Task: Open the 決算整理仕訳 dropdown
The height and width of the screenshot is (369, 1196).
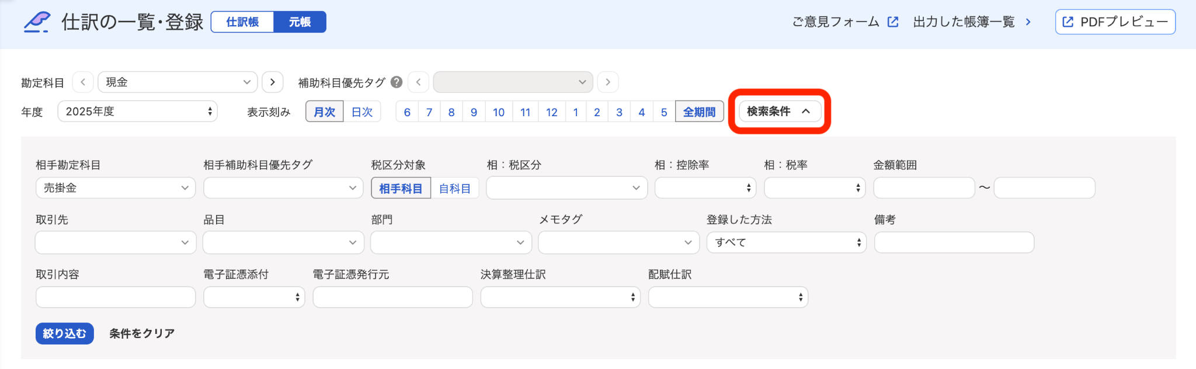Action: click(x=561, y=297)
